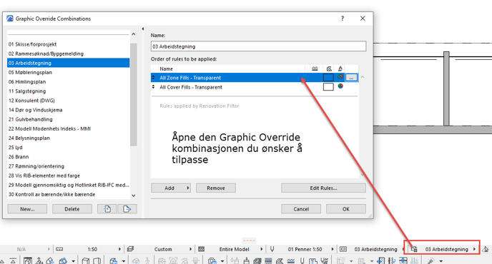
Task: Click the Remove button
Action: point(216,188)
